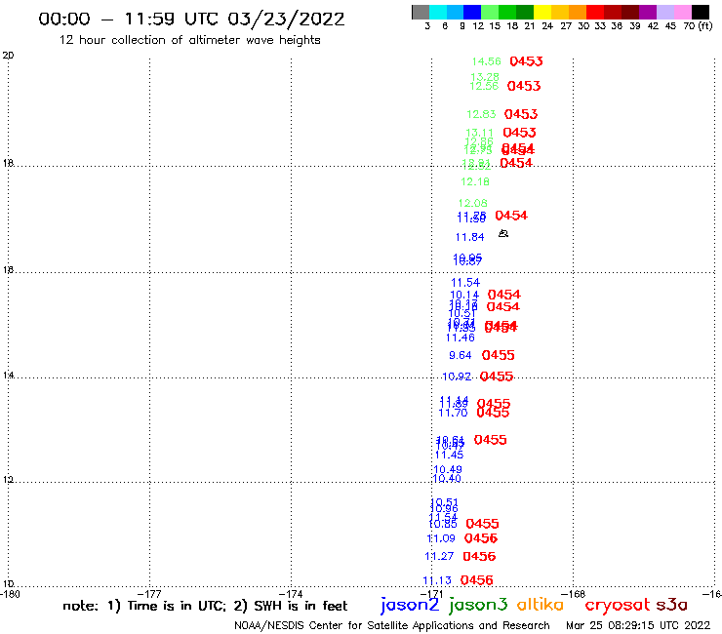This screenshot has height=634, width=722.
Task: Click the bright red 33 ft swatch
Action: coord(595,12)
